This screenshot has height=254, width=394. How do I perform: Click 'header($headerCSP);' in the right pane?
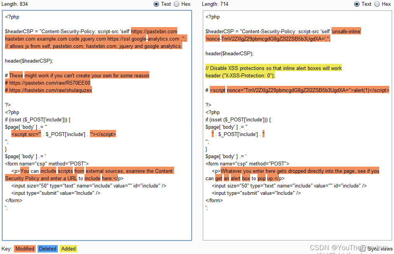coord(230,54)
